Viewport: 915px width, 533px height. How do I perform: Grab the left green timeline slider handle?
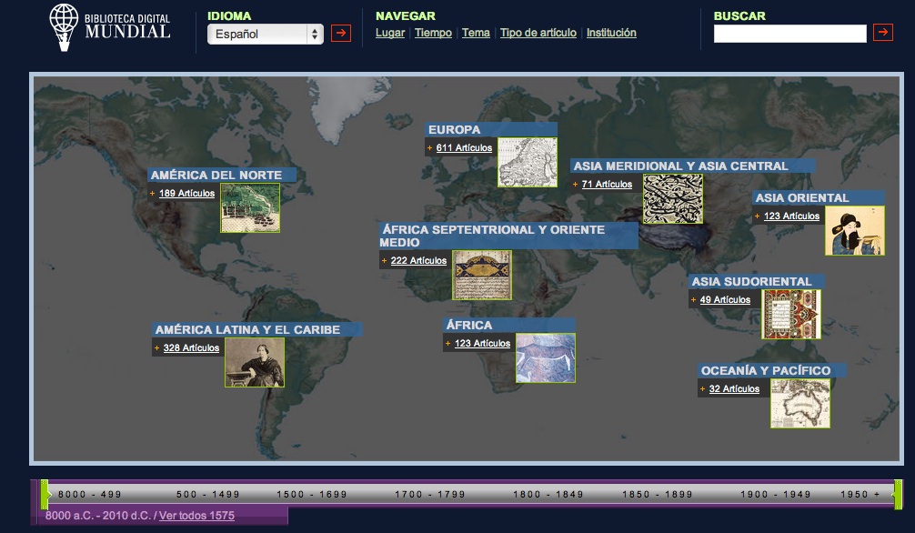pyautogui.click(x=45, y=494)
